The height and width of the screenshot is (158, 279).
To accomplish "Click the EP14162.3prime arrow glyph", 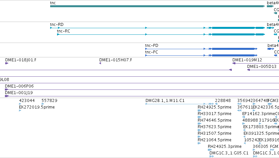I will tap(244, 117).
